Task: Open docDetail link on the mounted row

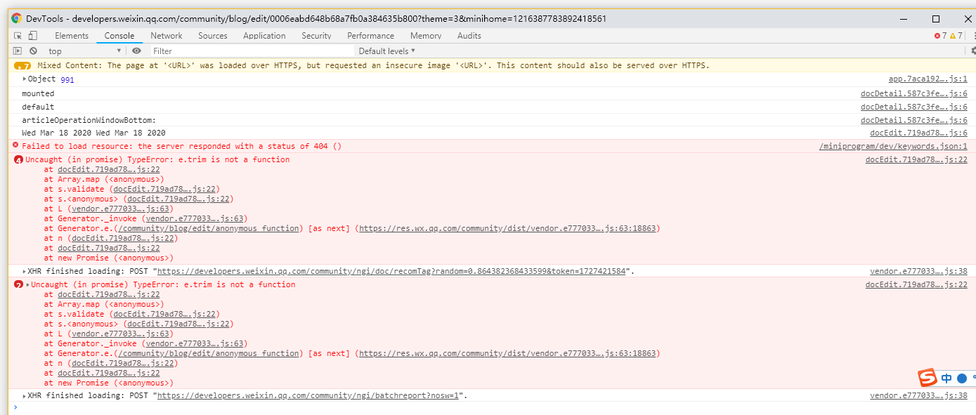Action: coord(914,93)
